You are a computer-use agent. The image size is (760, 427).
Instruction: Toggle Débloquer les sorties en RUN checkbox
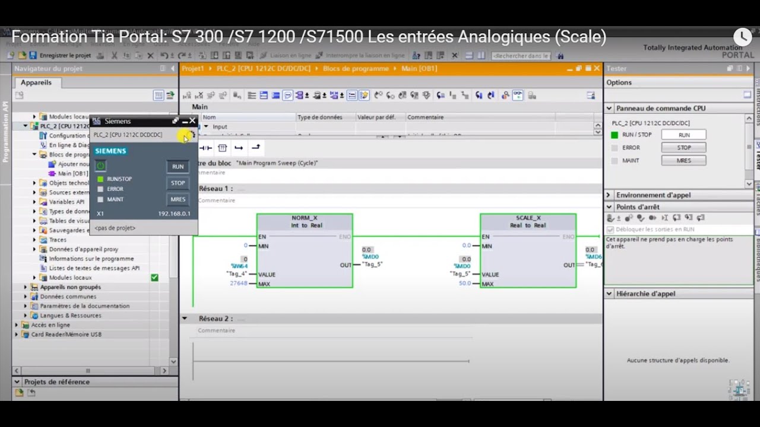(610, 230)
